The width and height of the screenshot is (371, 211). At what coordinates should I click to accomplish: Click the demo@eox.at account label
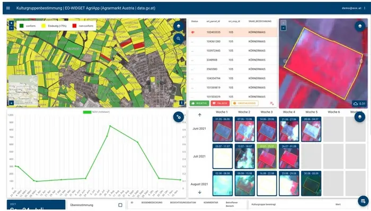click(351, 8)
